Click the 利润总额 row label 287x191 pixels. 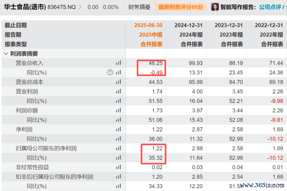click(x=27, y=110)
